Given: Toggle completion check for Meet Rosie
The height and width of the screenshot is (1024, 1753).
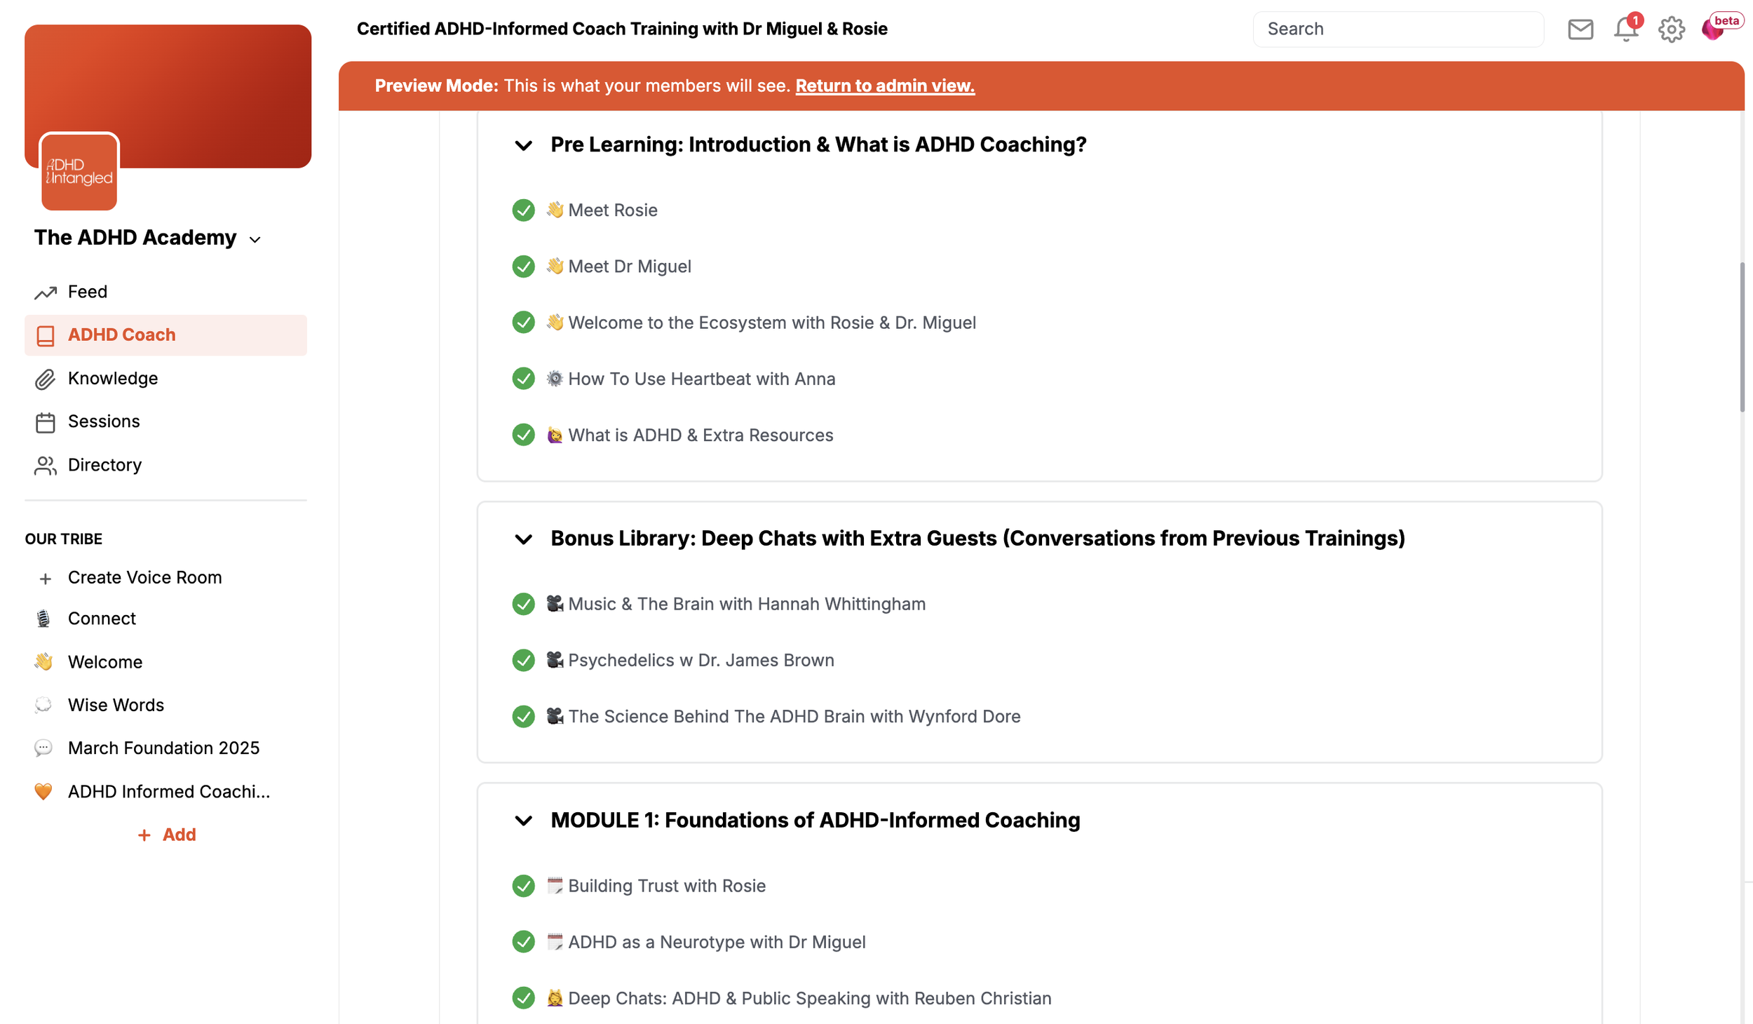Looking at the screenshot, I should click(523, 210).
